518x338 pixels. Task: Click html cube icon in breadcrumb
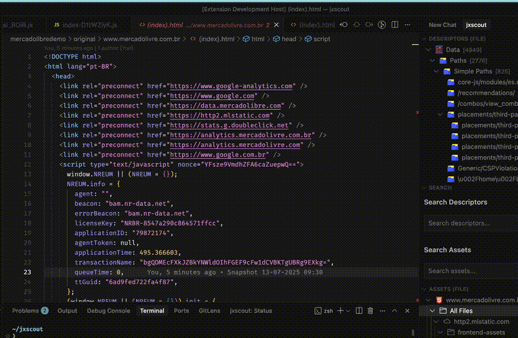246,39
